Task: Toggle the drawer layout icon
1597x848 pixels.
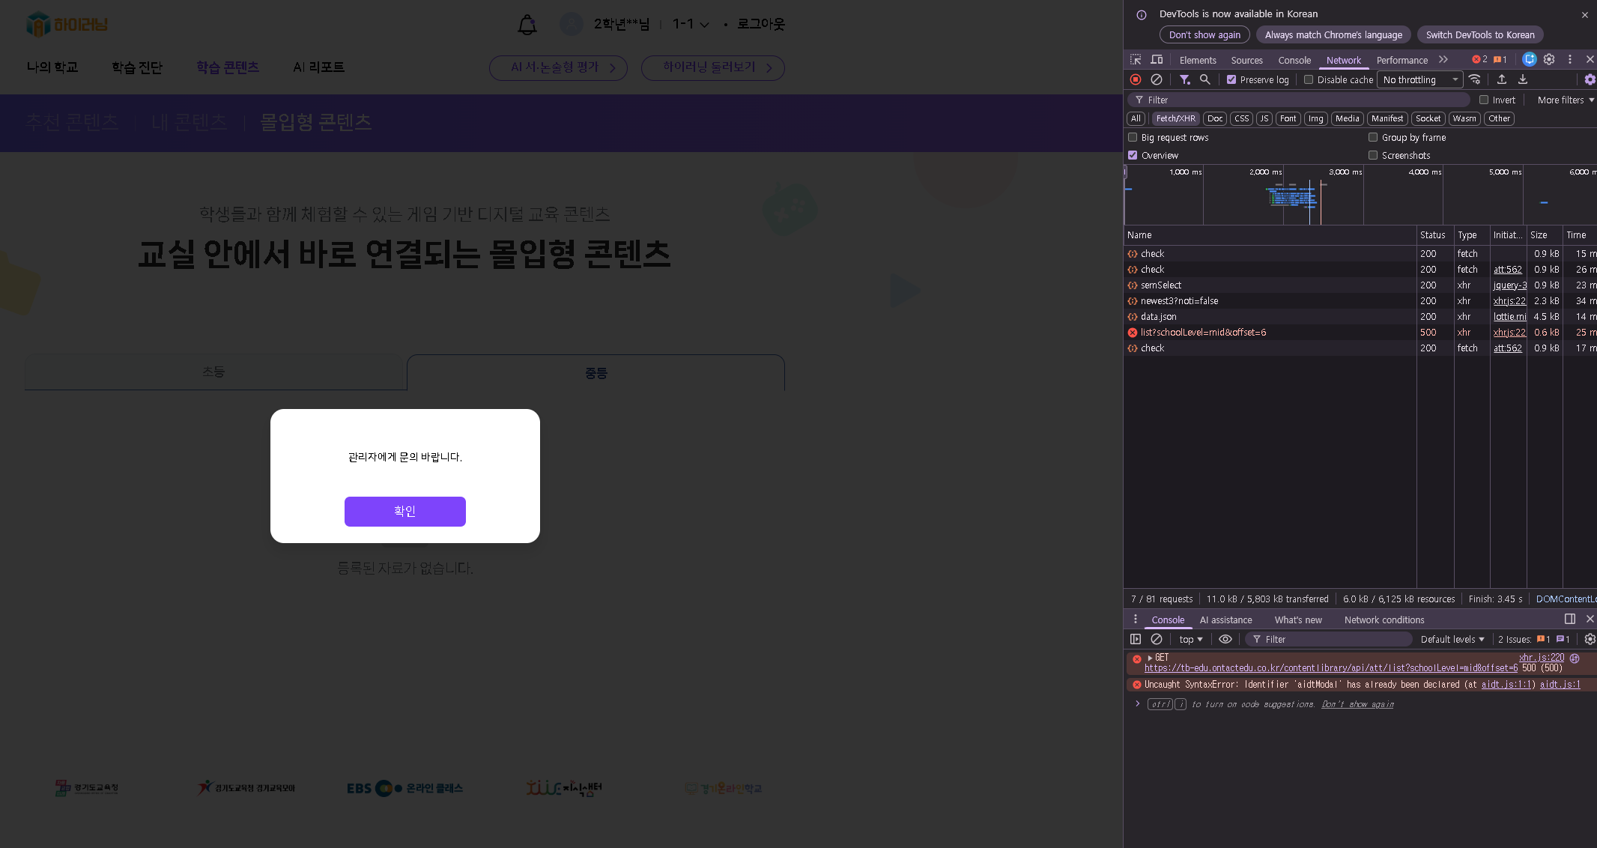Action: pos(1569,619)
